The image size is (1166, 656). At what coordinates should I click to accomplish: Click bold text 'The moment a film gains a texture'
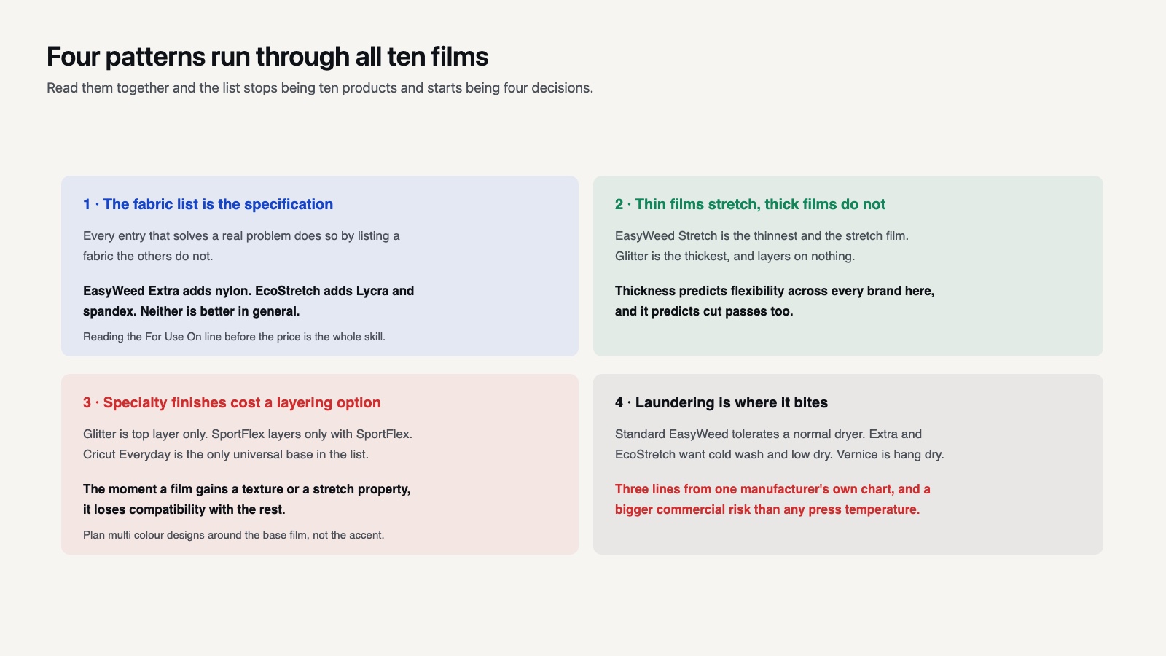click(x=247, y=499)
